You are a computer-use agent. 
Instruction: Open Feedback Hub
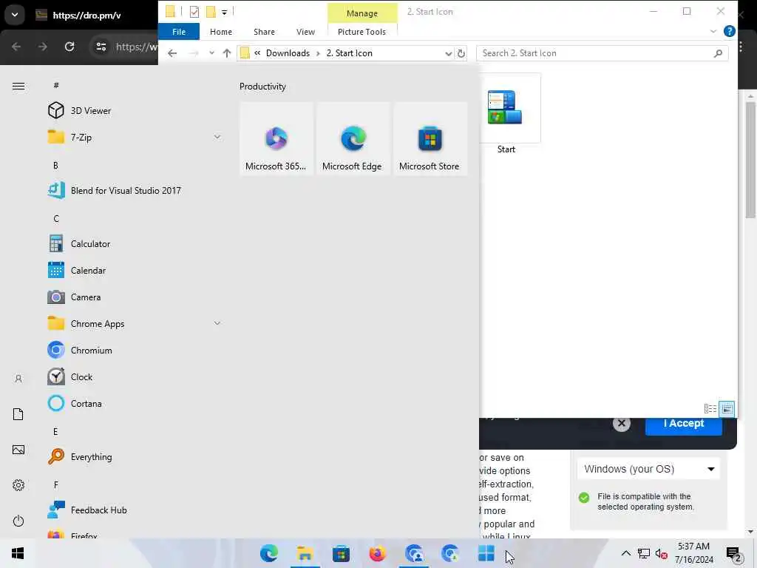click(x=135, y=510)
